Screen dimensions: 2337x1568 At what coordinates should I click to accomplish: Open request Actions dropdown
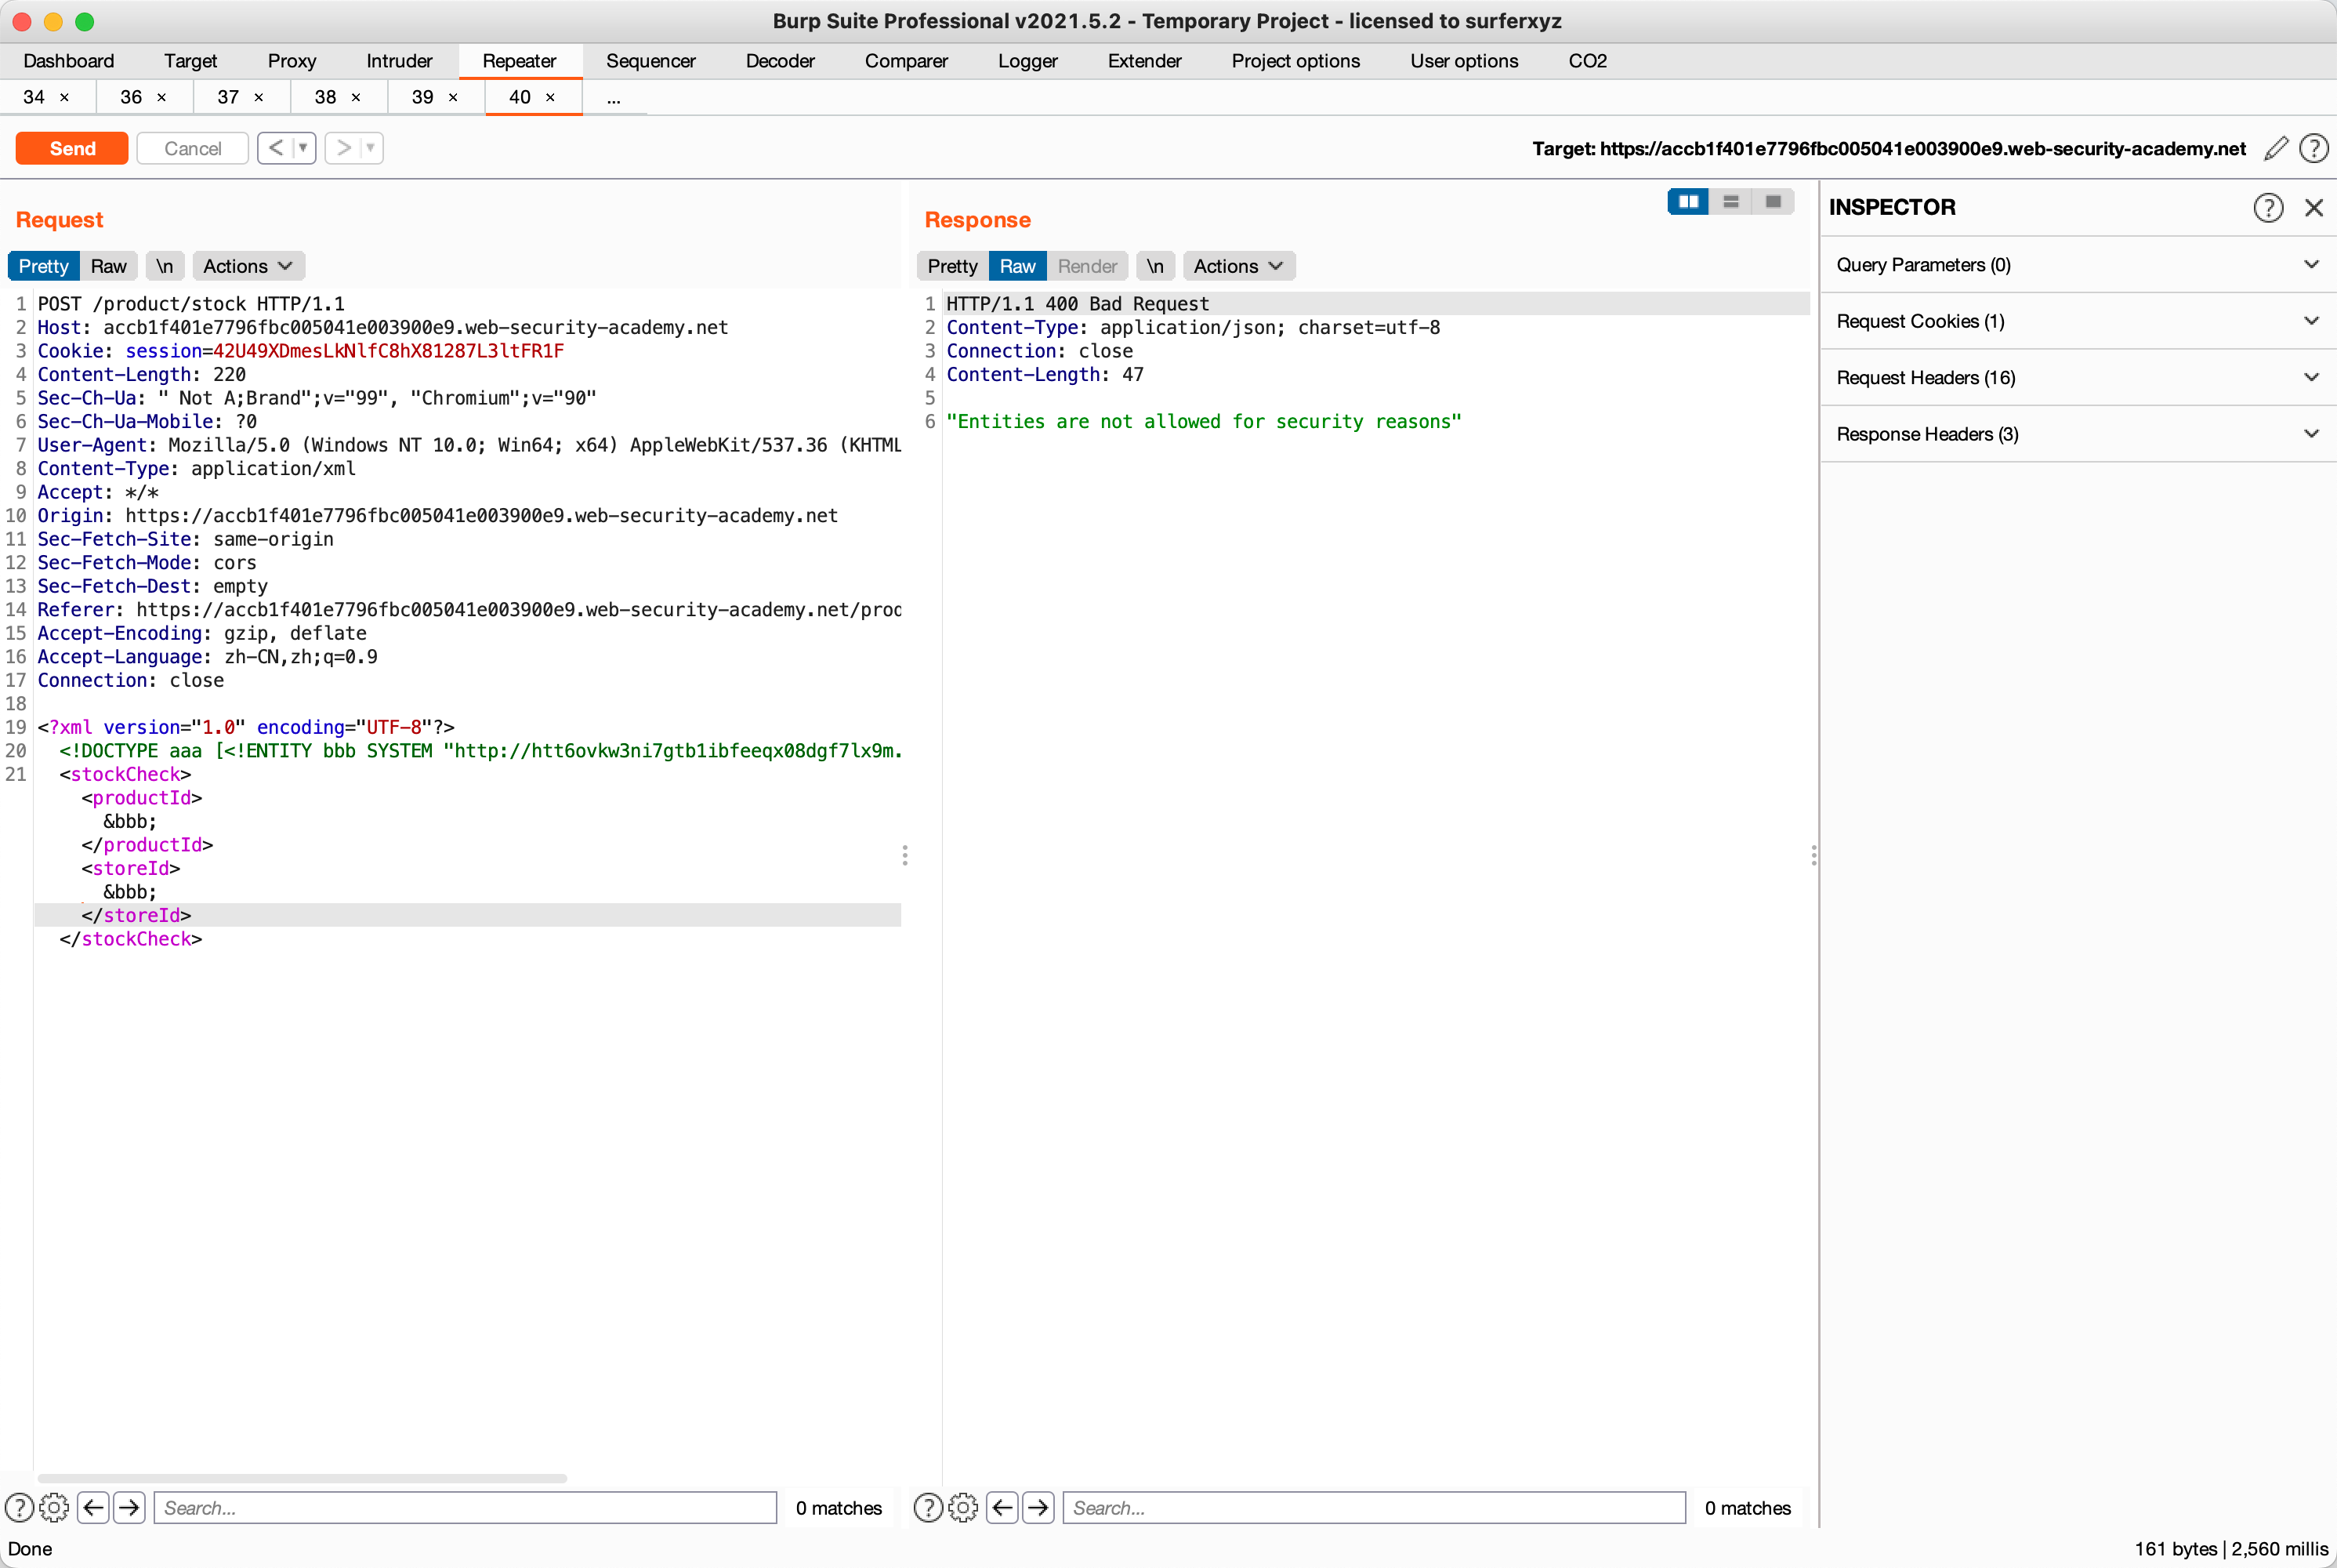click(x=248, y=266)
